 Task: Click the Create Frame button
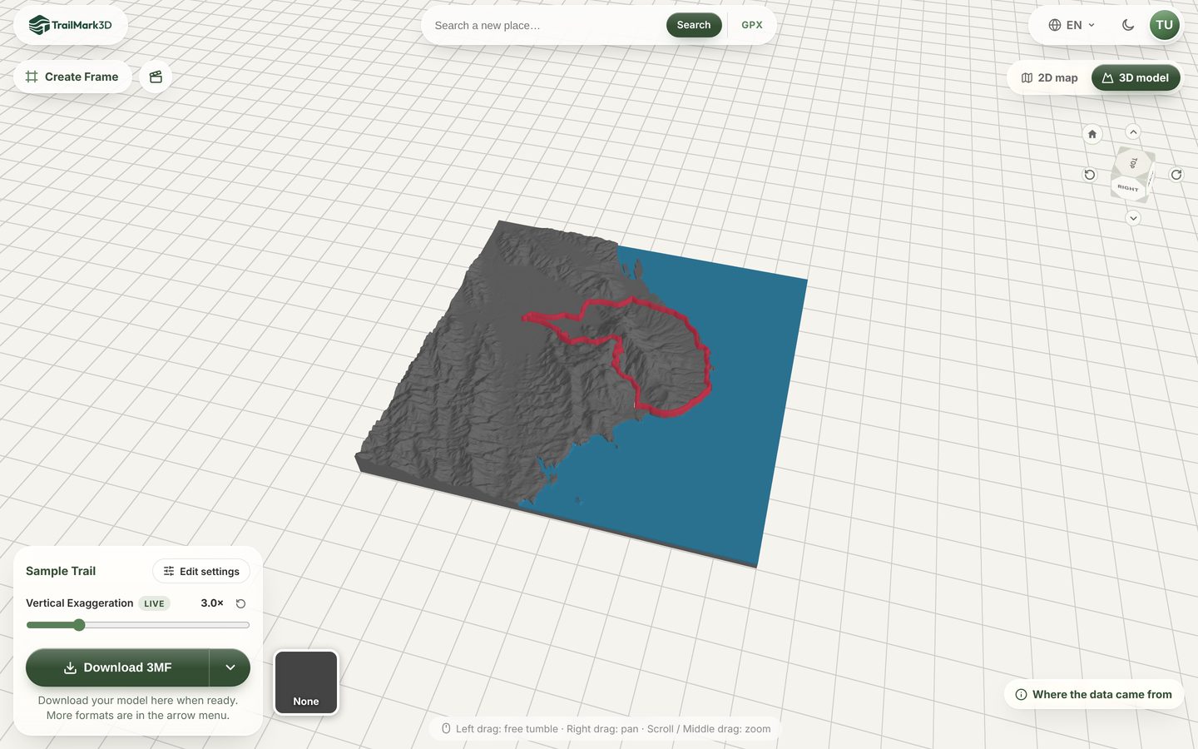coord(72,77)
